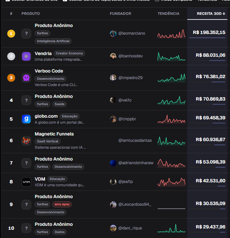Viewport: 230px width, 238px height.
Task: Click the gold rank 1 badge
Action: click(11, 34)
